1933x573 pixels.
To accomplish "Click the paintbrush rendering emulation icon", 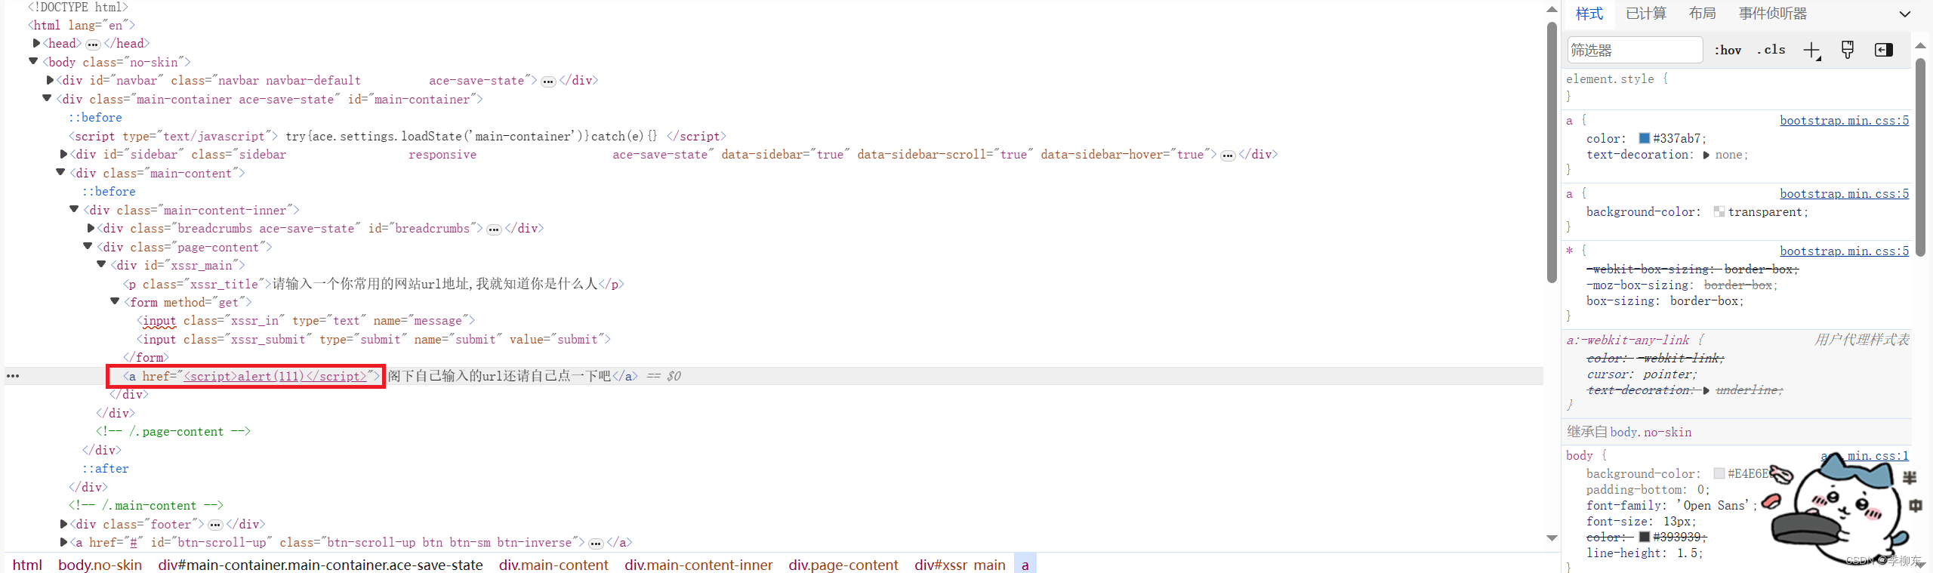I will [1847, 51].
